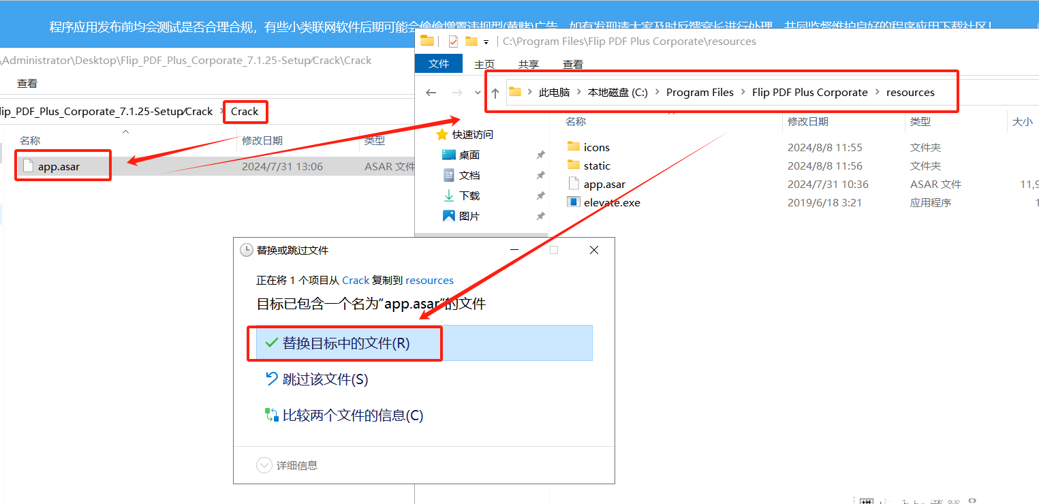Select Program Files in the breadcrumb
1039x504 pixels.
coord(700,93)
